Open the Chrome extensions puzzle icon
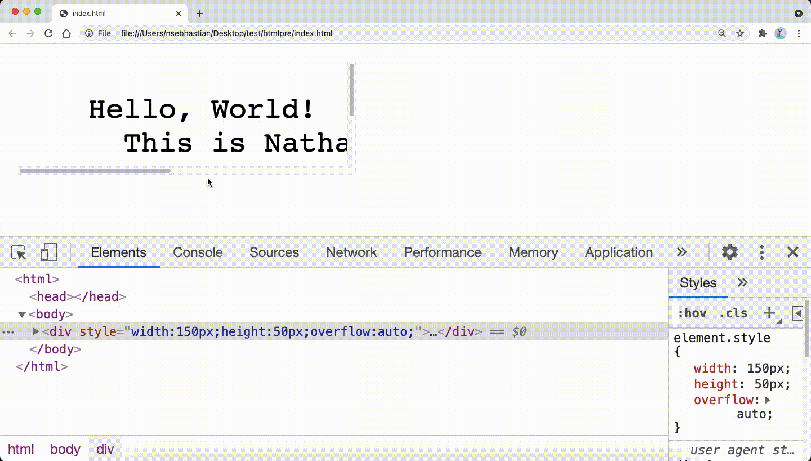Image resolution: width=811 pixels, height=461 pixels. pos(762,33)
